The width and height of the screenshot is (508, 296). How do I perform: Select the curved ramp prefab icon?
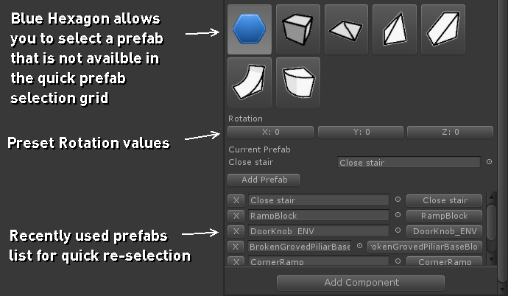250,82
